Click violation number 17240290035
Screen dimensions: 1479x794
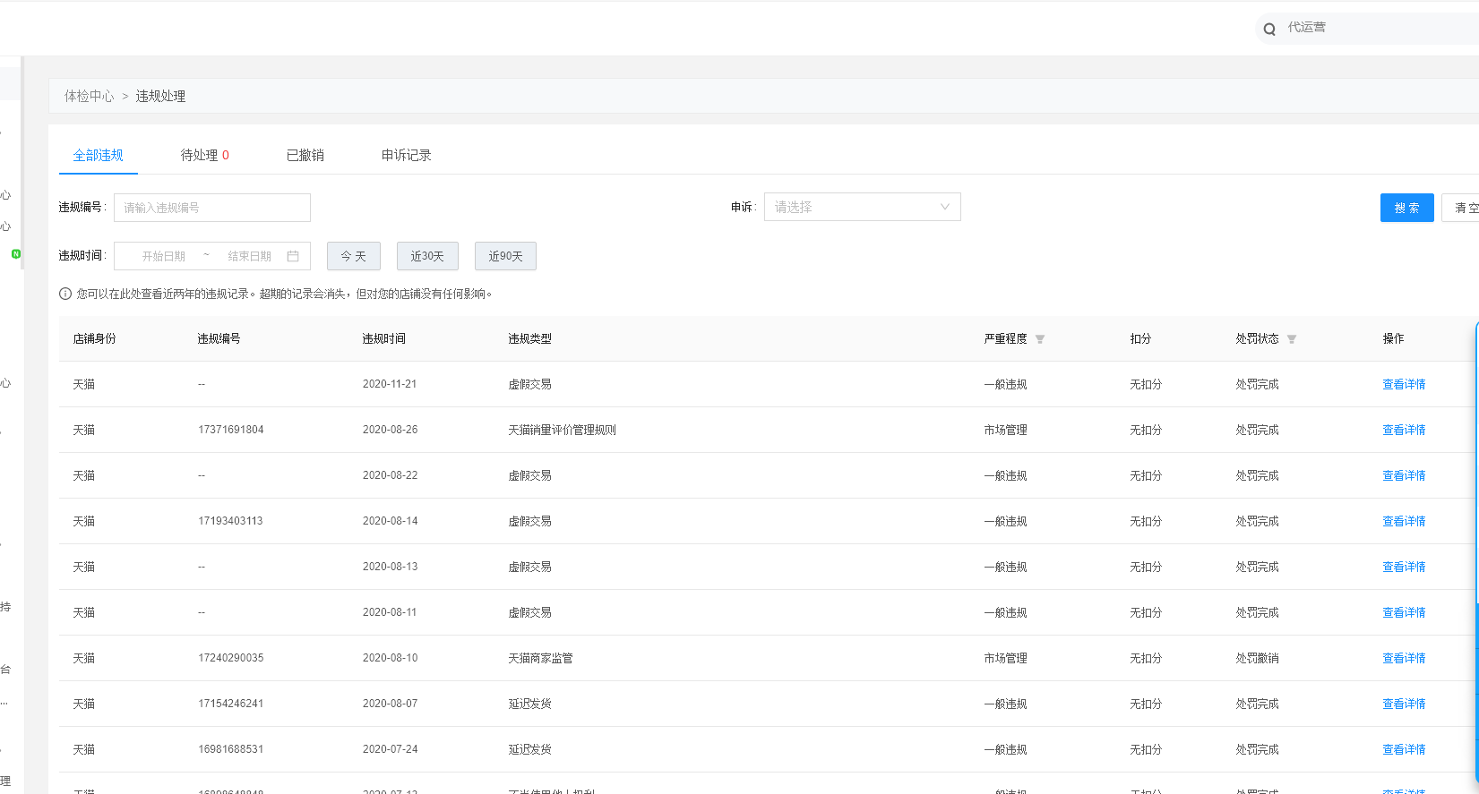click(x=231, y=658)
